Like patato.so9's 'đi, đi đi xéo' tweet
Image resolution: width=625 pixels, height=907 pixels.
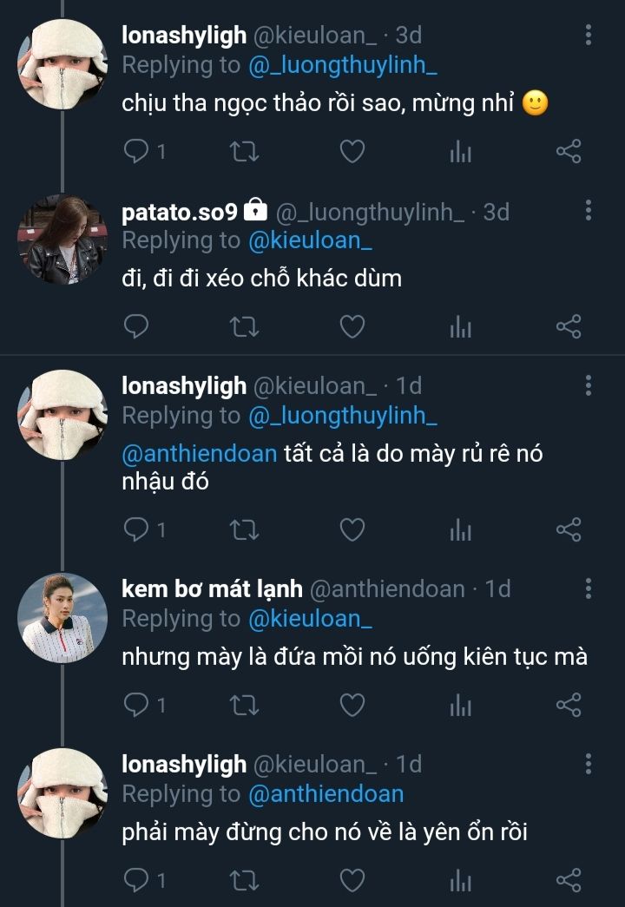click(x=352, y=326)
